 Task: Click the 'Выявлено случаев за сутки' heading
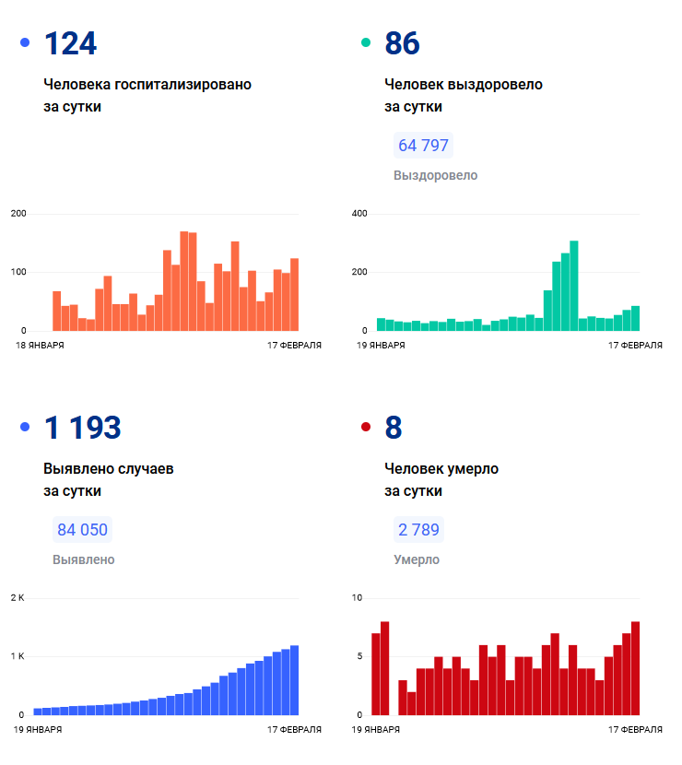(x=108, y=479)
